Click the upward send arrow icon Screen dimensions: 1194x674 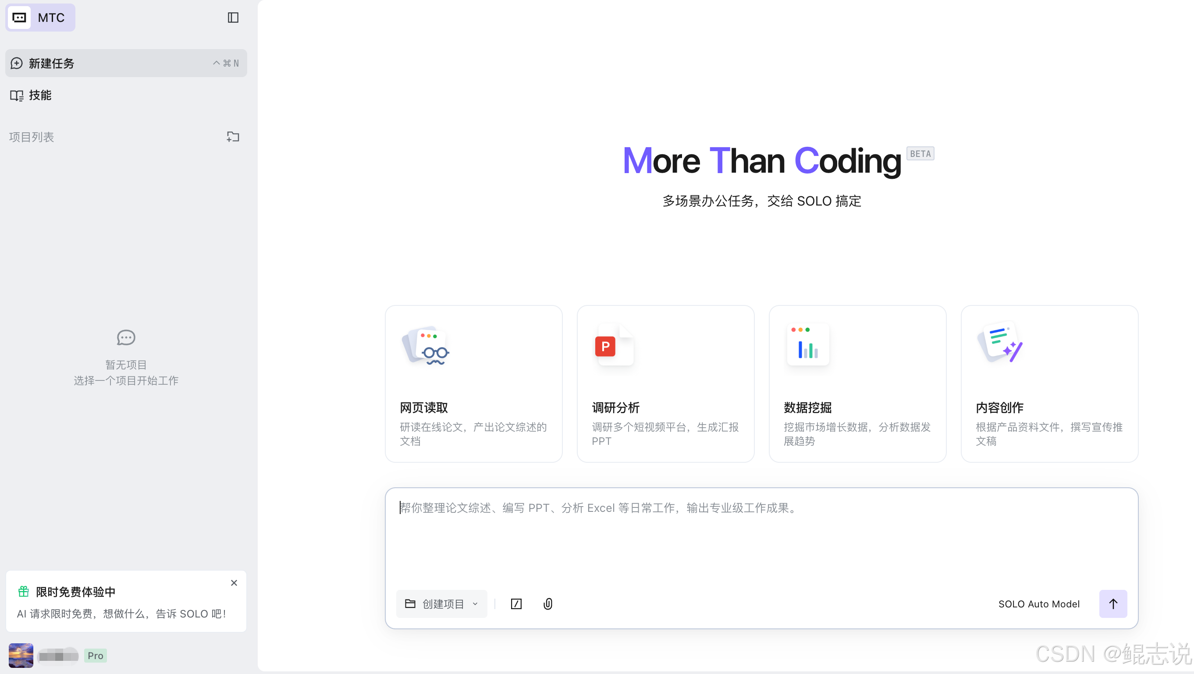pyautogui.click(x=1113, y=603)
